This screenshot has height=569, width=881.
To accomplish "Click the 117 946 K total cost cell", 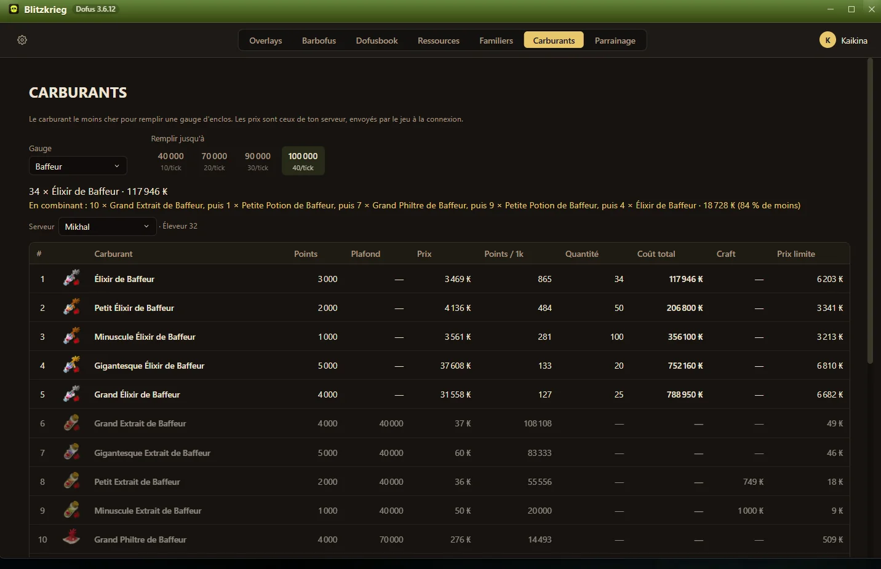I will point(685,279).
